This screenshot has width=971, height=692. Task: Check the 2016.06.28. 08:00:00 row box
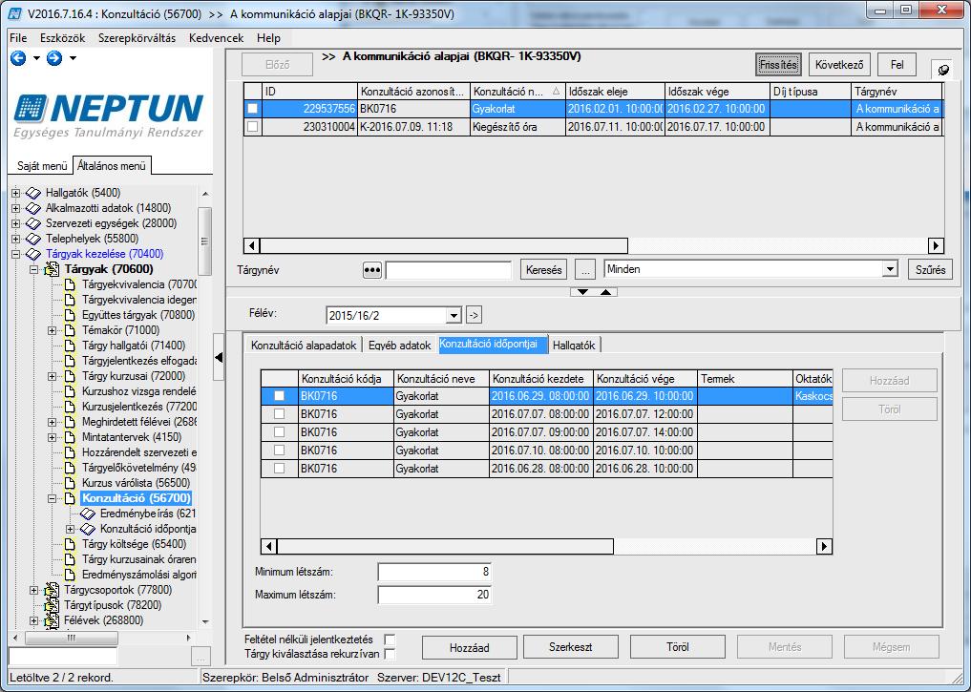(x=280, y=469)
